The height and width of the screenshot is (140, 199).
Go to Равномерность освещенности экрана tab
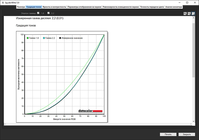pos(121,6)
